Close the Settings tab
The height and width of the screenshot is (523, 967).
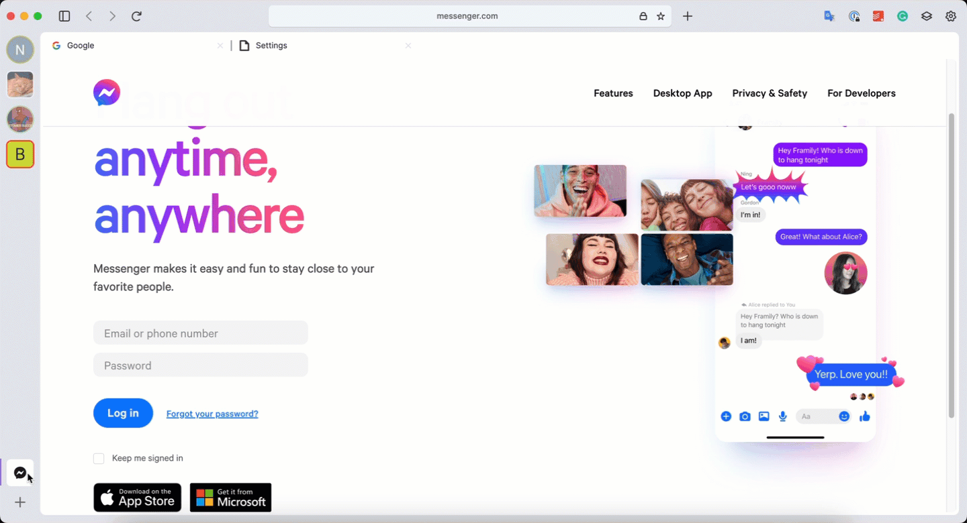coord(408,46)
